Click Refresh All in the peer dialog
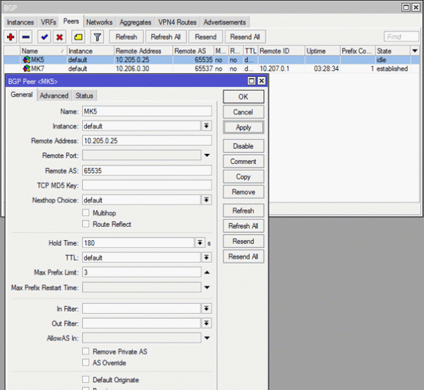The width and height of the screenshot is (424, 390). (244, 226)
